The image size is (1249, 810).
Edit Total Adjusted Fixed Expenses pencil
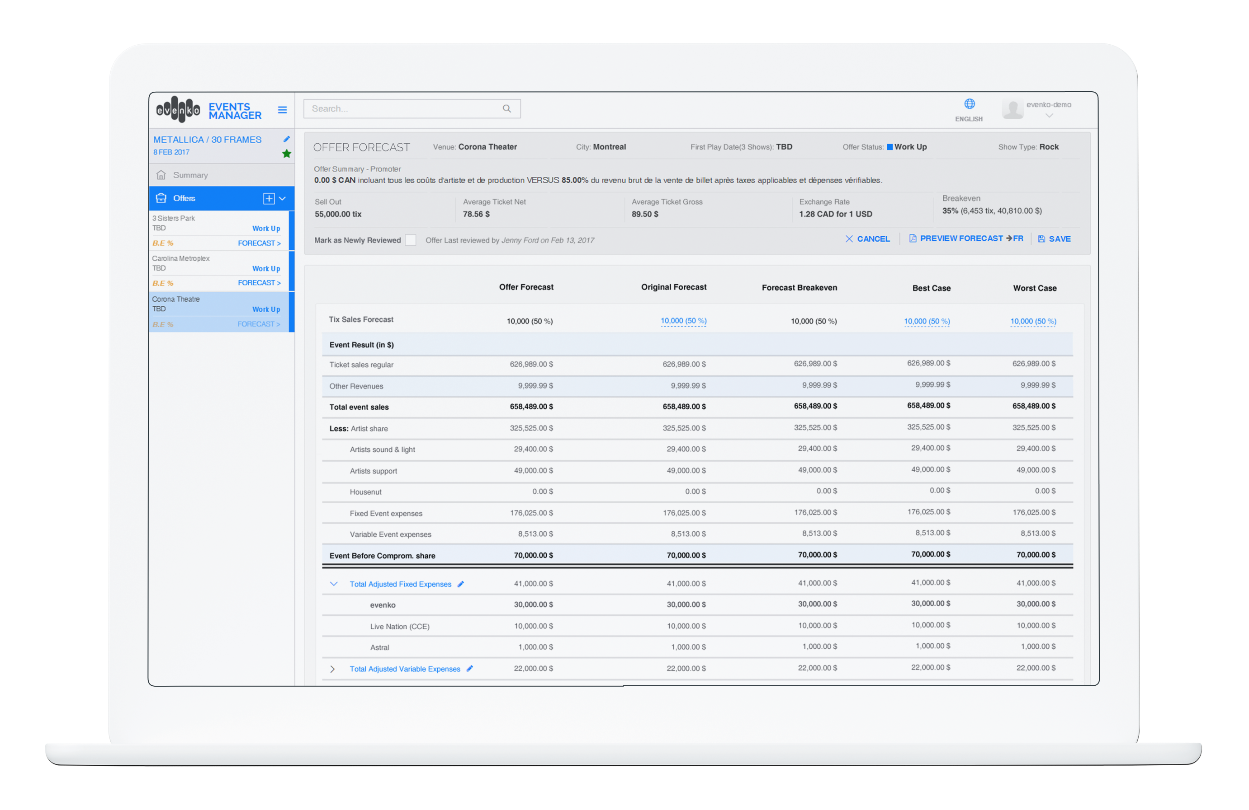[x=461, y=584]
